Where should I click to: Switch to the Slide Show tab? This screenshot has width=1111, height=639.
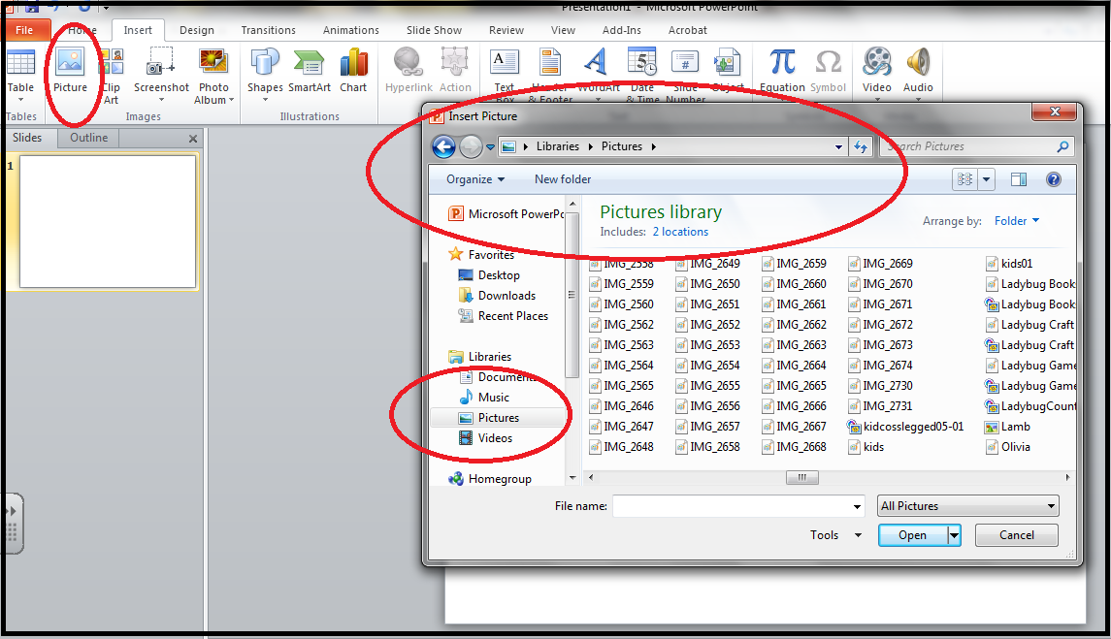(434, 30)
